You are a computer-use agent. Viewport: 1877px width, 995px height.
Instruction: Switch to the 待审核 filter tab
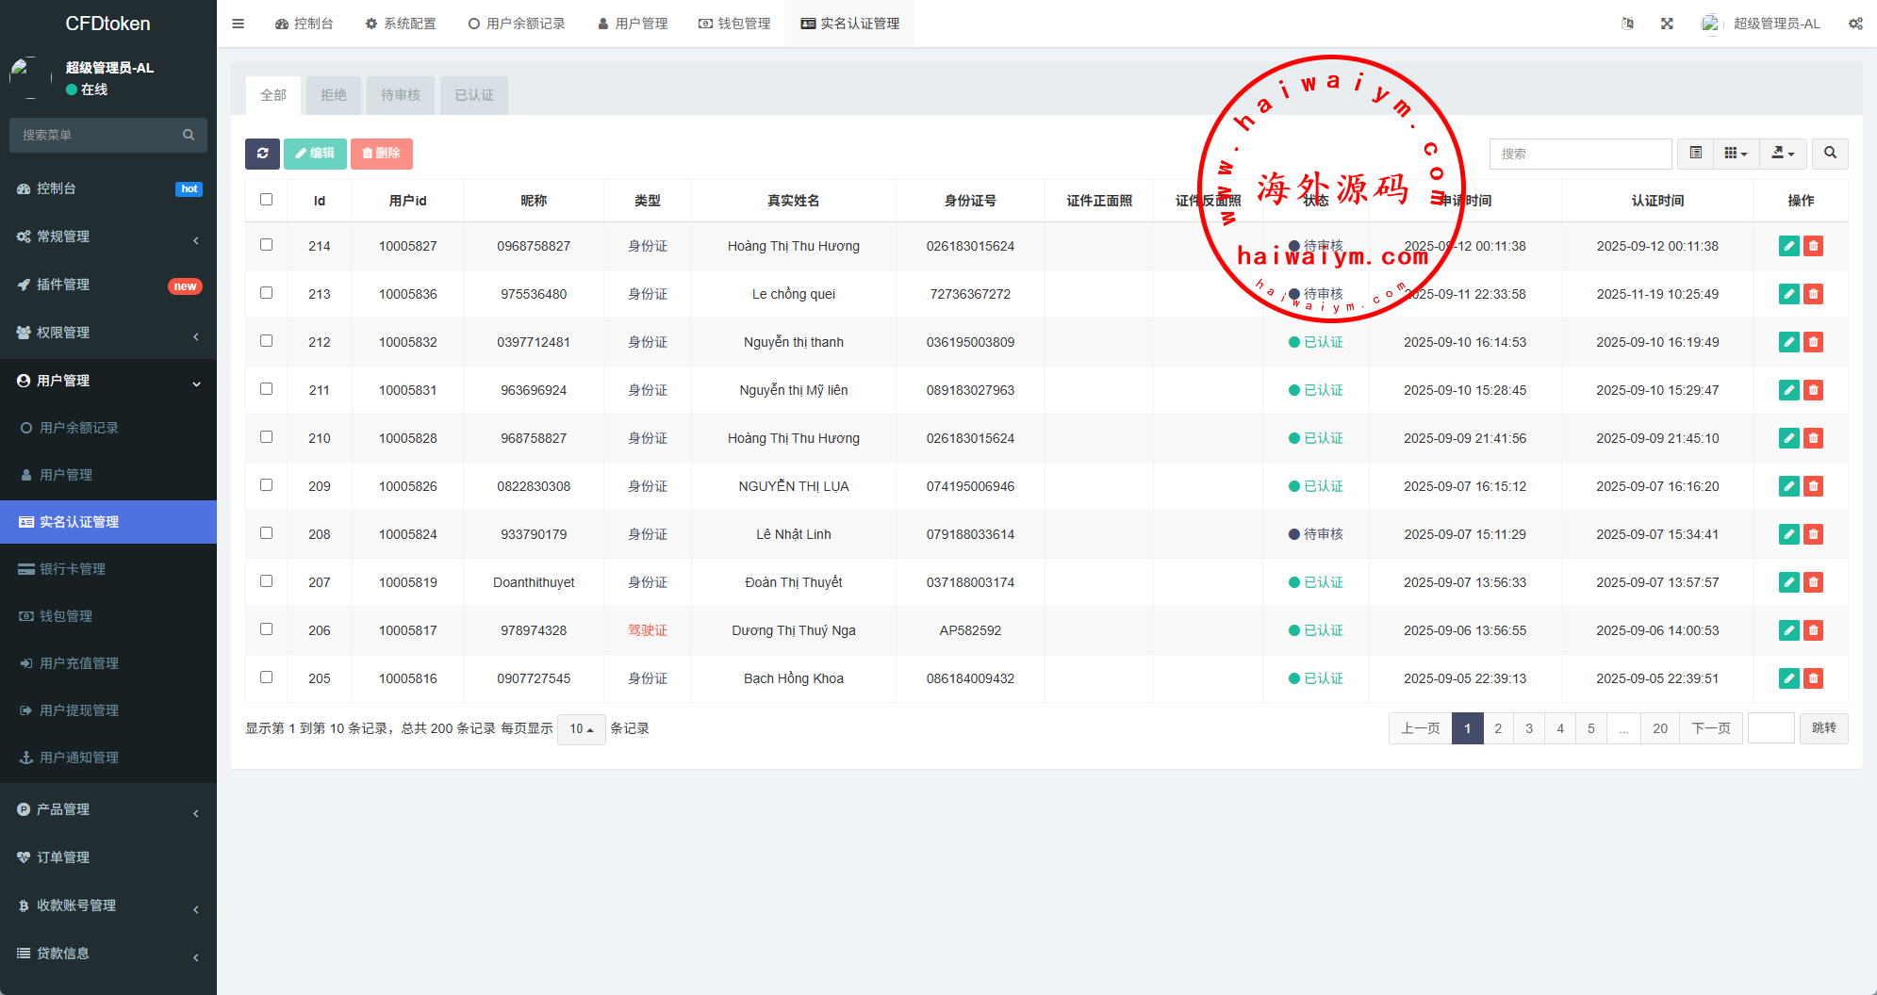(401, 95)
